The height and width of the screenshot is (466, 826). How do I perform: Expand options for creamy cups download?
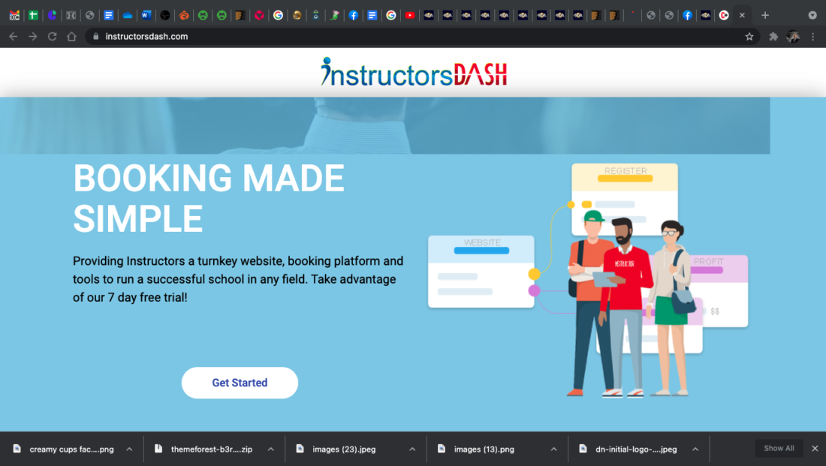tap(129, 449)
